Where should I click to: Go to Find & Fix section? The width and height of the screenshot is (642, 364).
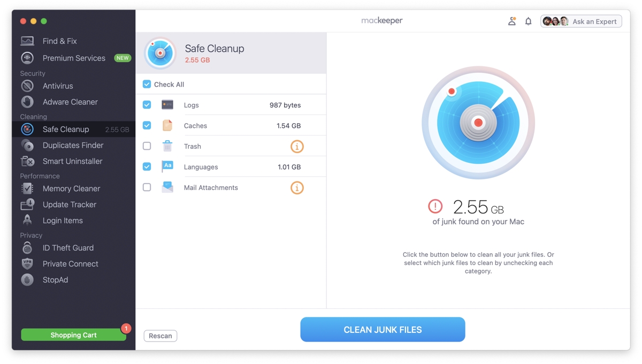point(59,41)
